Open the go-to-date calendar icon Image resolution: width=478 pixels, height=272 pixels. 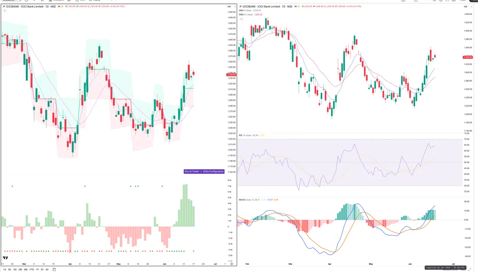pos(53,270)
